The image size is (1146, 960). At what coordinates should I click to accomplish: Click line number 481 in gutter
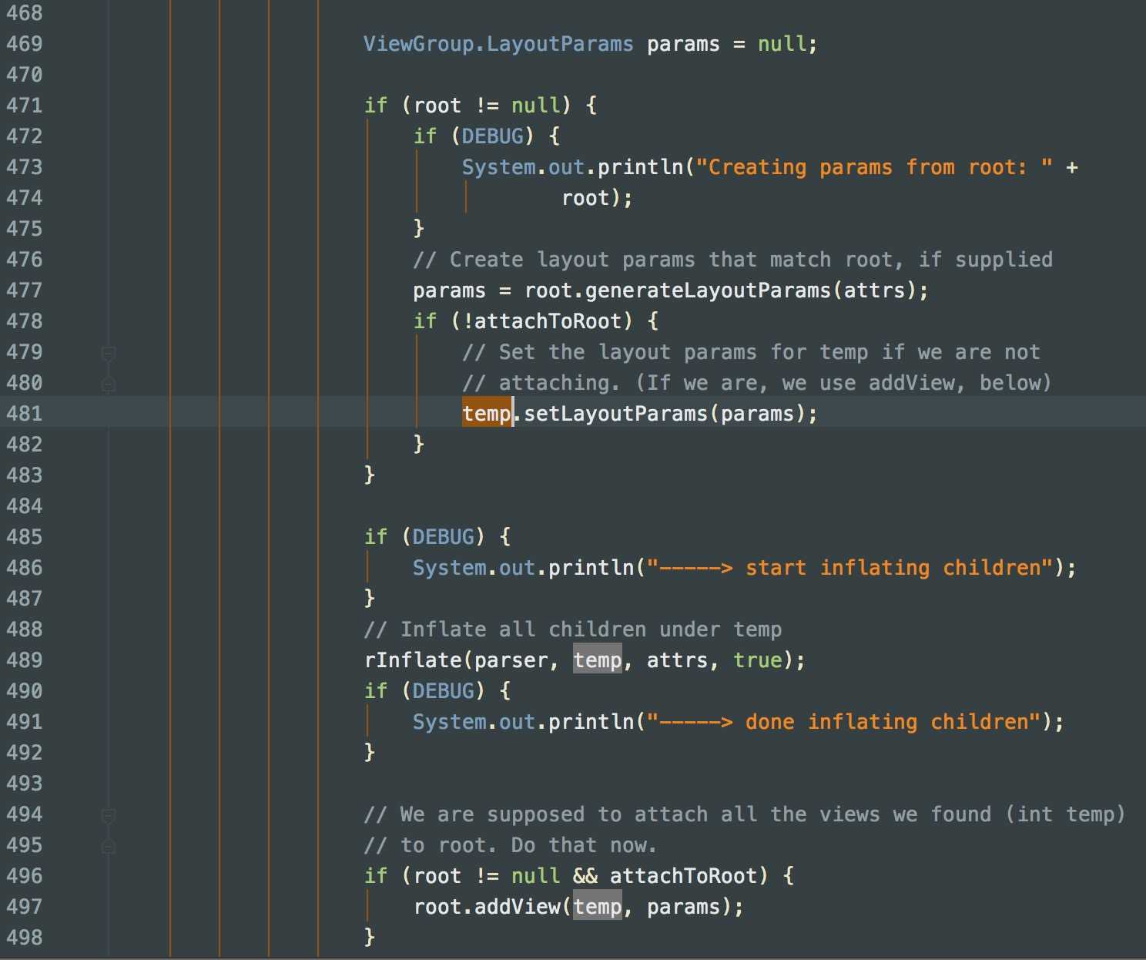(x=25, y=414)
